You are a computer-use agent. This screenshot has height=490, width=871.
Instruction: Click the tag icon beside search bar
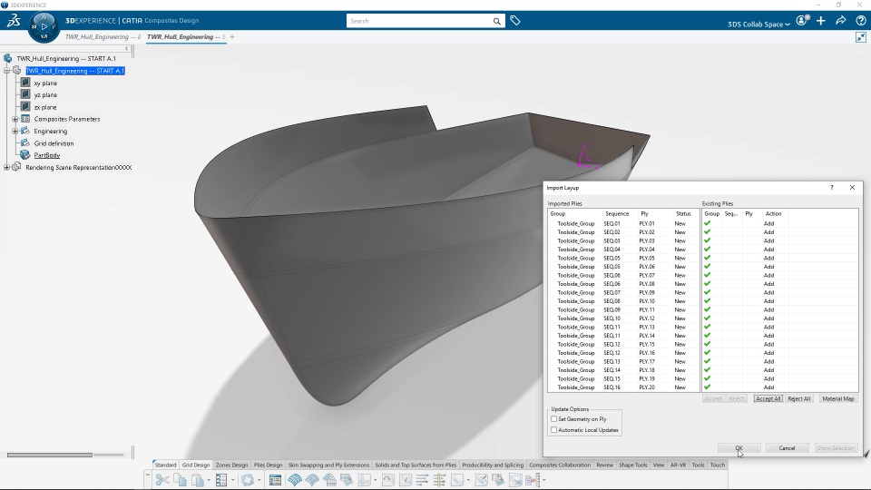pyautogui.click(x=515, y=20)
